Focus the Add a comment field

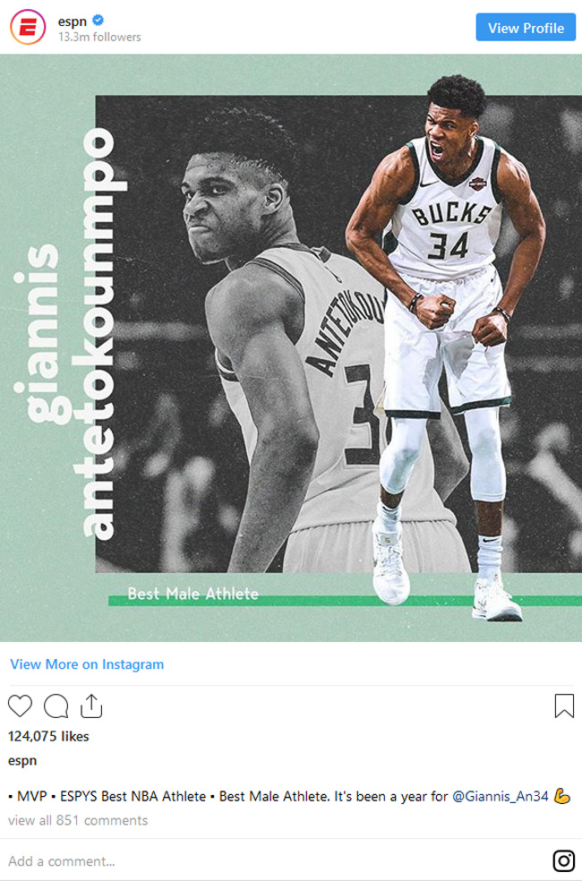275,860
